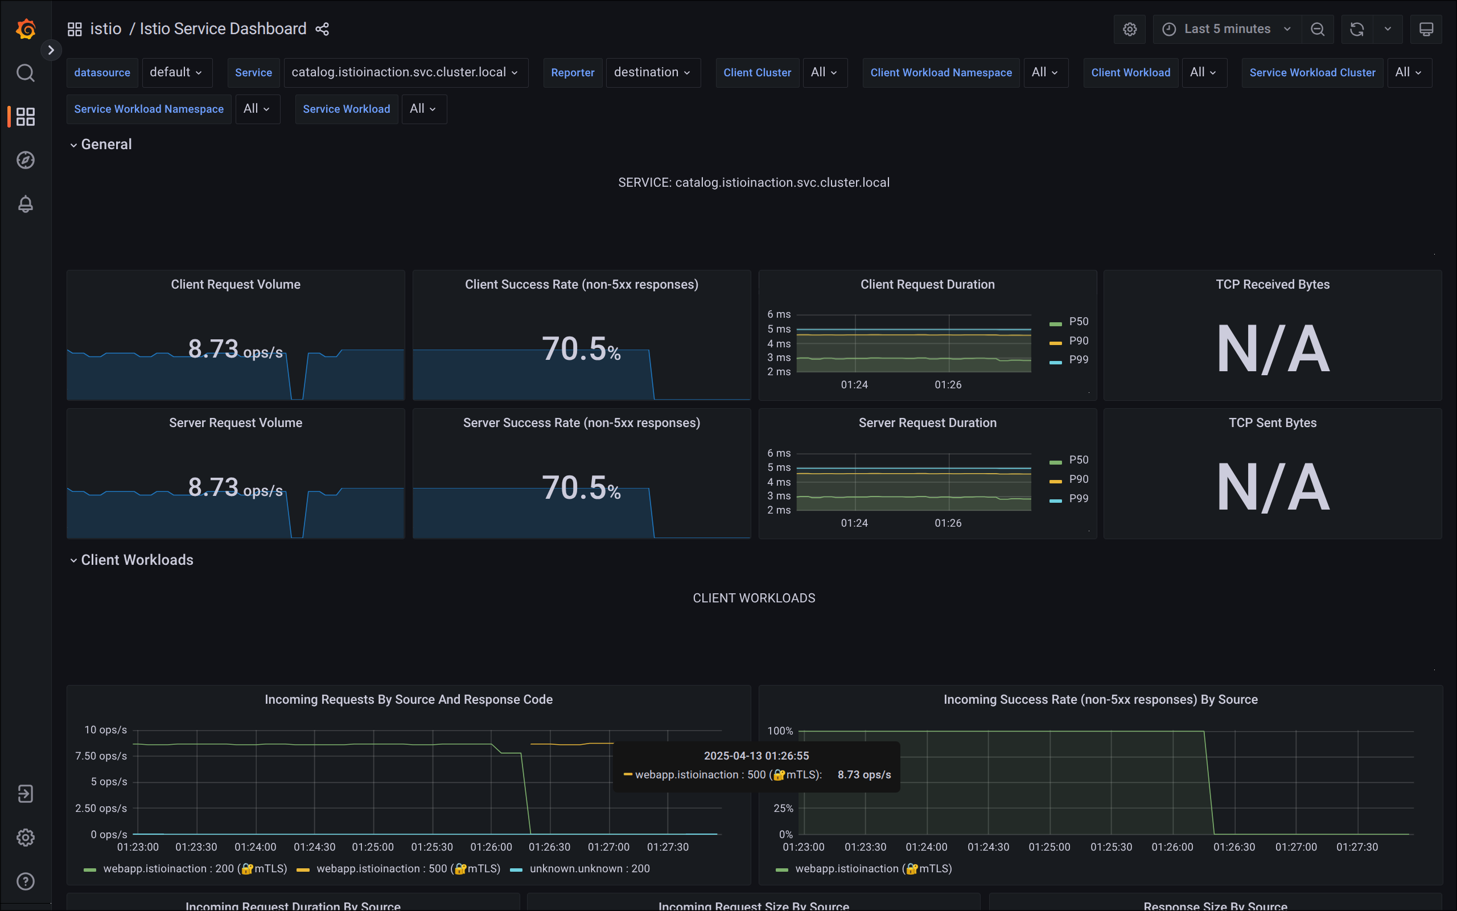The width and height of the screenshot is (1457, 911).
Task: Open the Client Workload All dropdown
Action: pos(1204,72)
